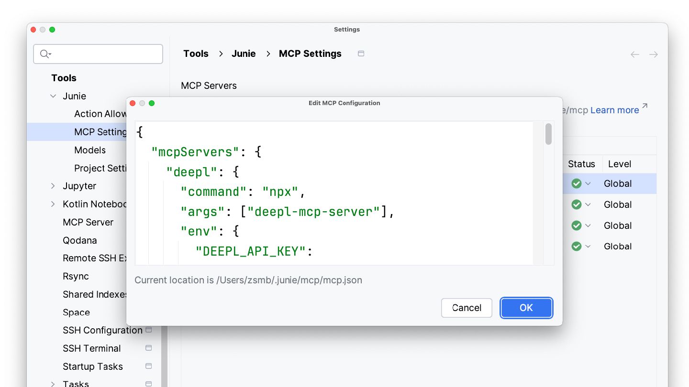
Task: Expand the Jupyter tree node
Action: (53, 186)
